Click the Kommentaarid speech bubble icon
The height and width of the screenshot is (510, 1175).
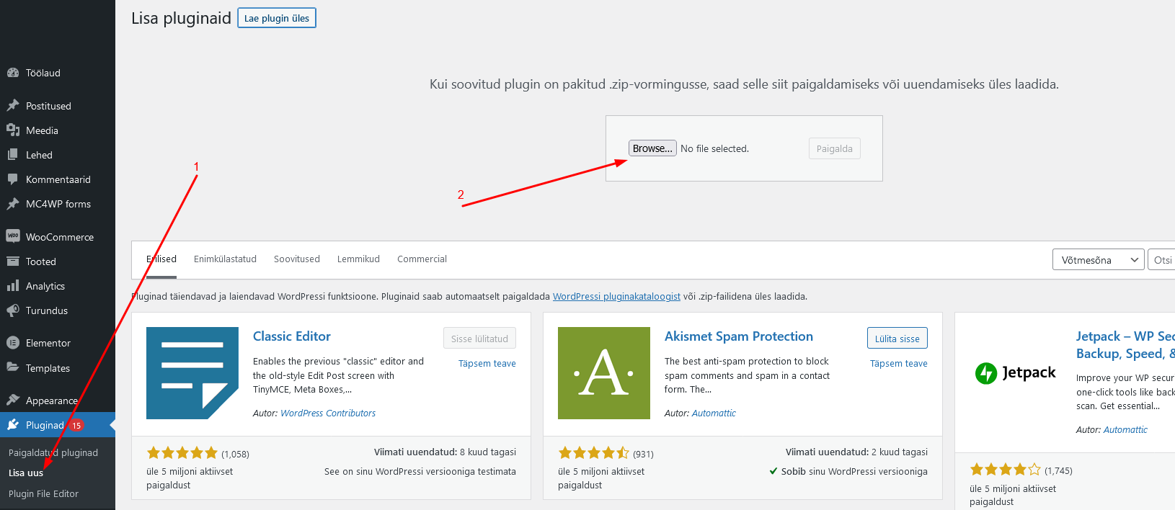pos(13,179)
